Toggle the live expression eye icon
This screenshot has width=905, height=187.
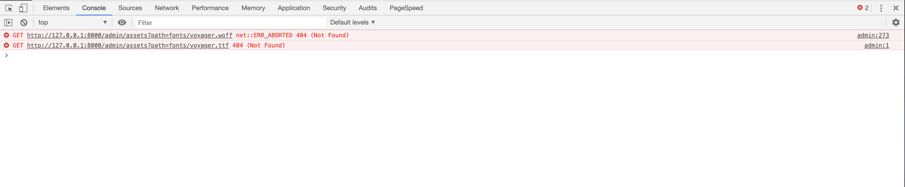(x=122, y=22)
